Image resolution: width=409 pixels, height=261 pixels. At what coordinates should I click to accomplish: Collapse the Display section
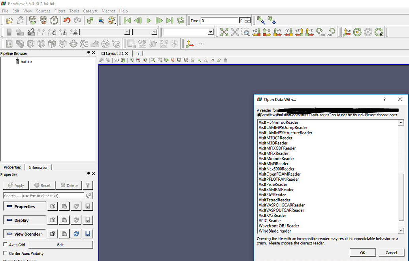(25, 220)
